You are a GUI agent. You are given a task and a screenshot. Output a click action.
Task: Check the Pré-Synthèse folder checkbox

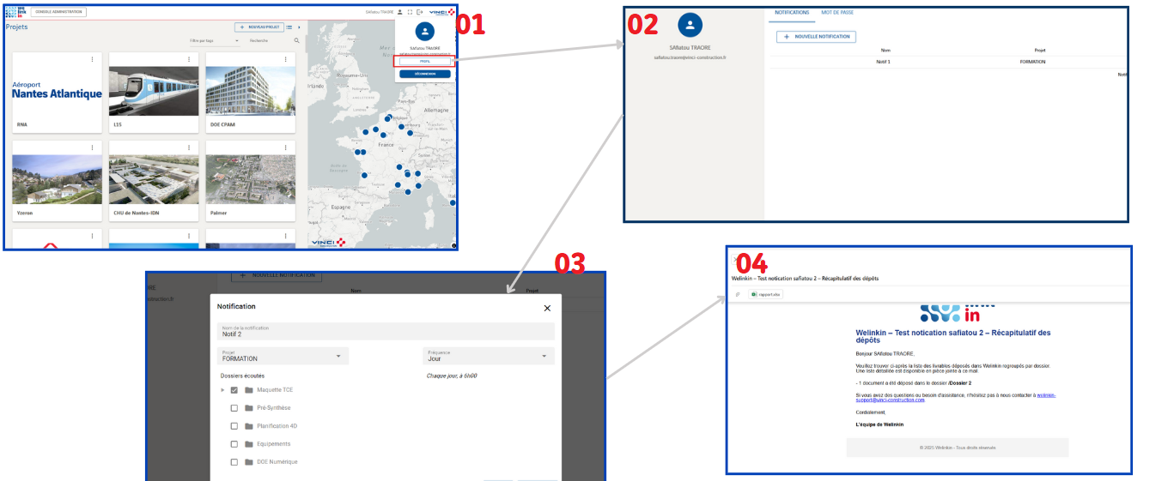(x=234, y=408)
